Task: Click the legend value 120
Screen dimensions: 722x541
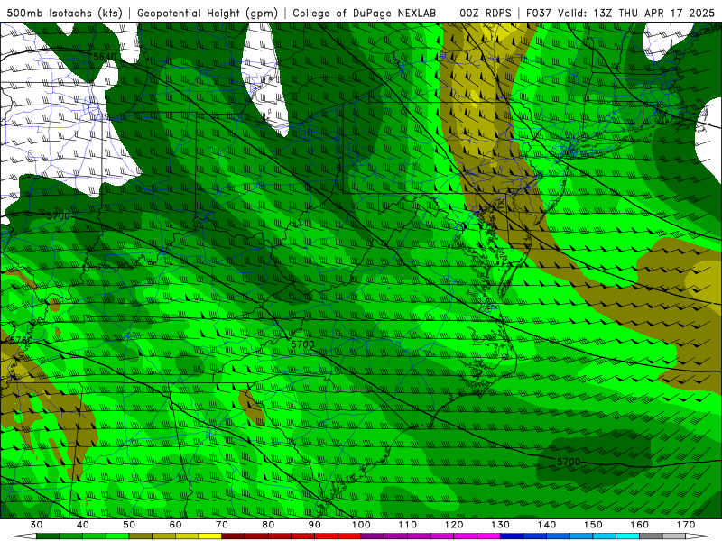Action: (454, 525)
